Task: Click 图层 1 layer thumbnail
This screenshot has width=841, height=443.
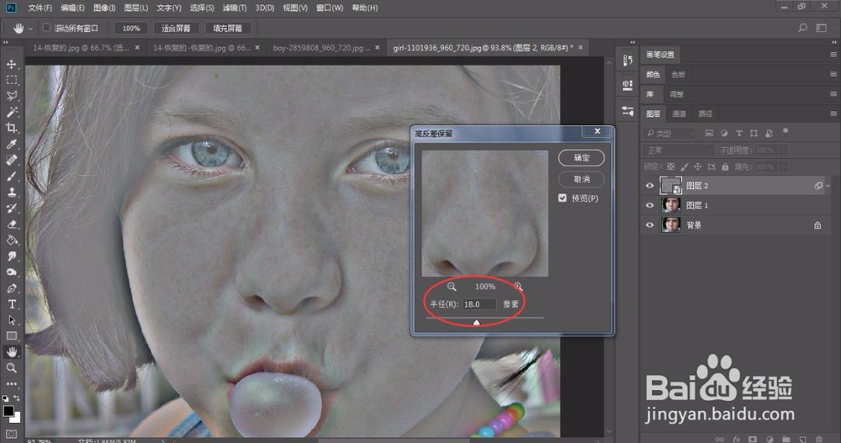Action: pyautogui.click(x=671, y=205)
